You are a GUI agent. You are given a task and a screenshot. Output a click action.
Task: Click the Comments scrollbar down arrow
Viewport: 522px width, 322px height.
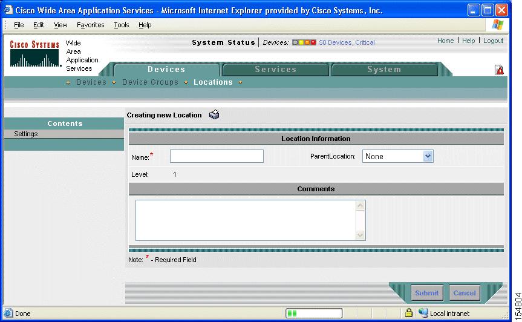[x=360, y=235]
